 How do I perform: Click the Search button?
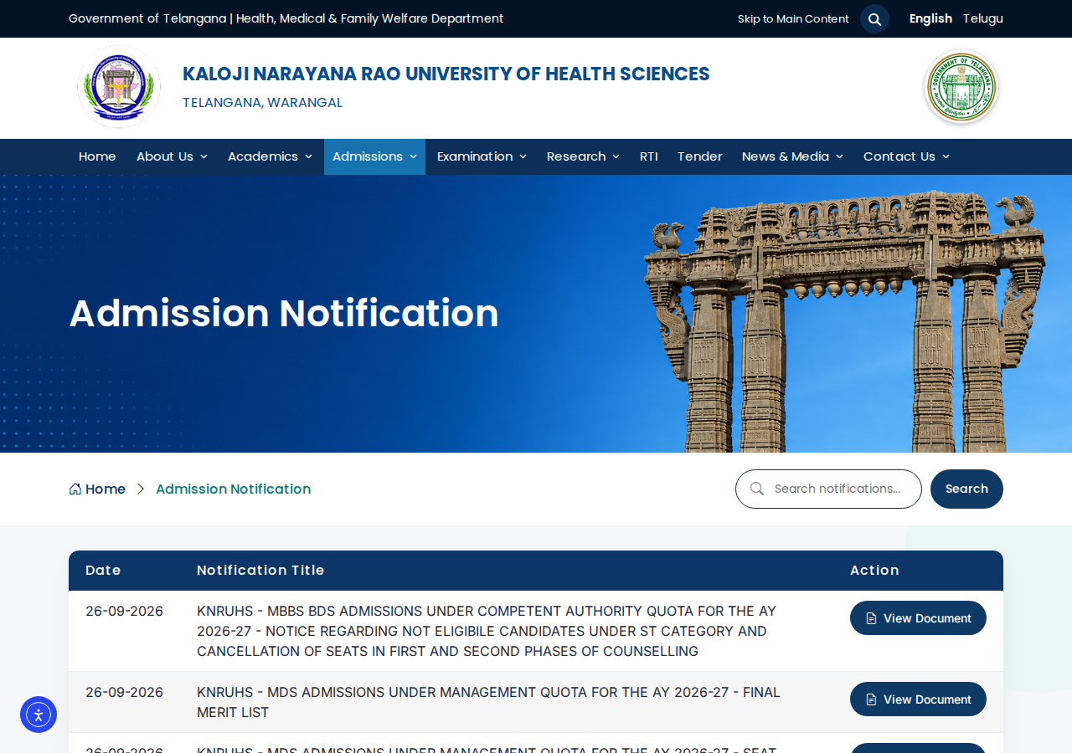click(x=966, y=489)
